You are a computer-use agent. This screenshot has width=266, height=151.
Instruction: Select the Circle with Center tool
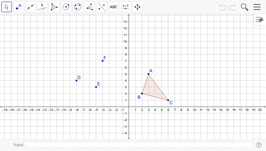tap(66, 7)
